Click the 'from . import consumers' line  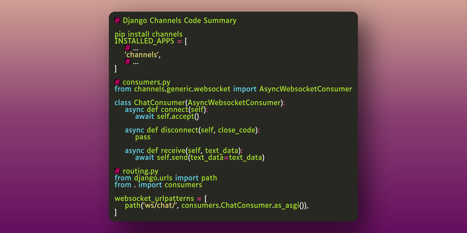(x=158, y=185)
